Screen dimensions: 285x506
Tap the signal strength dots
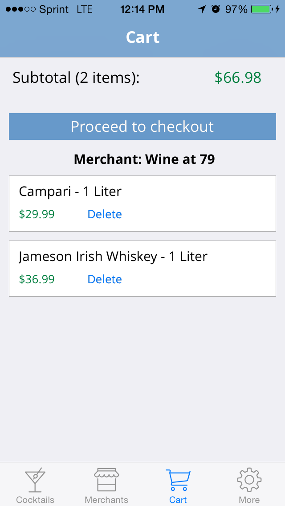coord(20,9)
